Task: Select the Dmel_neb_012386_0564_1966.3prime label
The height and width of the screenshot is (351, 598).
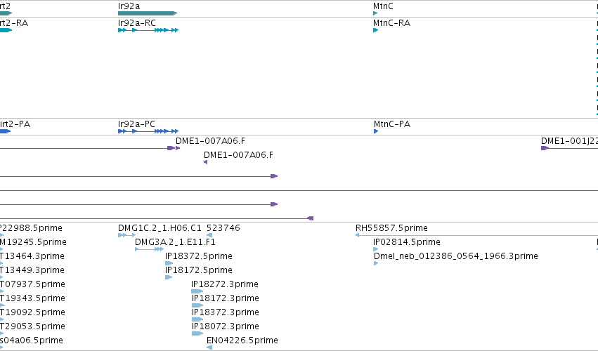Action: point(456,256)
